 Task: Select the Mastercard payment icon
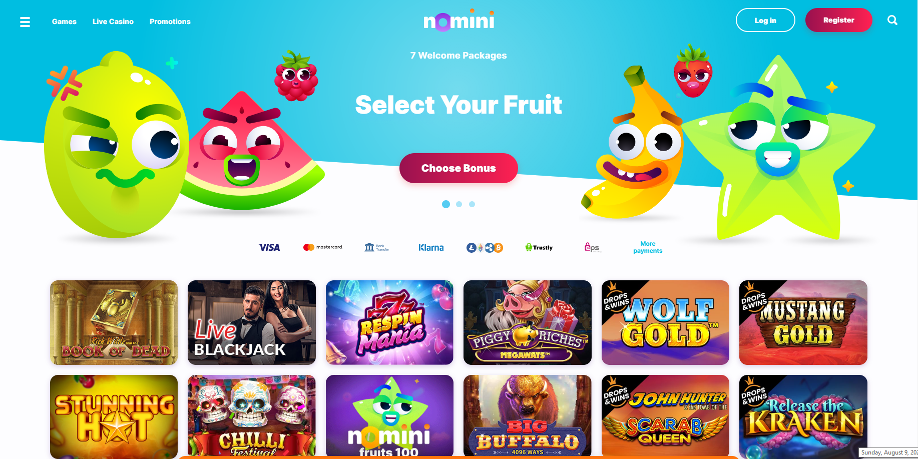(x=323, y=247)
